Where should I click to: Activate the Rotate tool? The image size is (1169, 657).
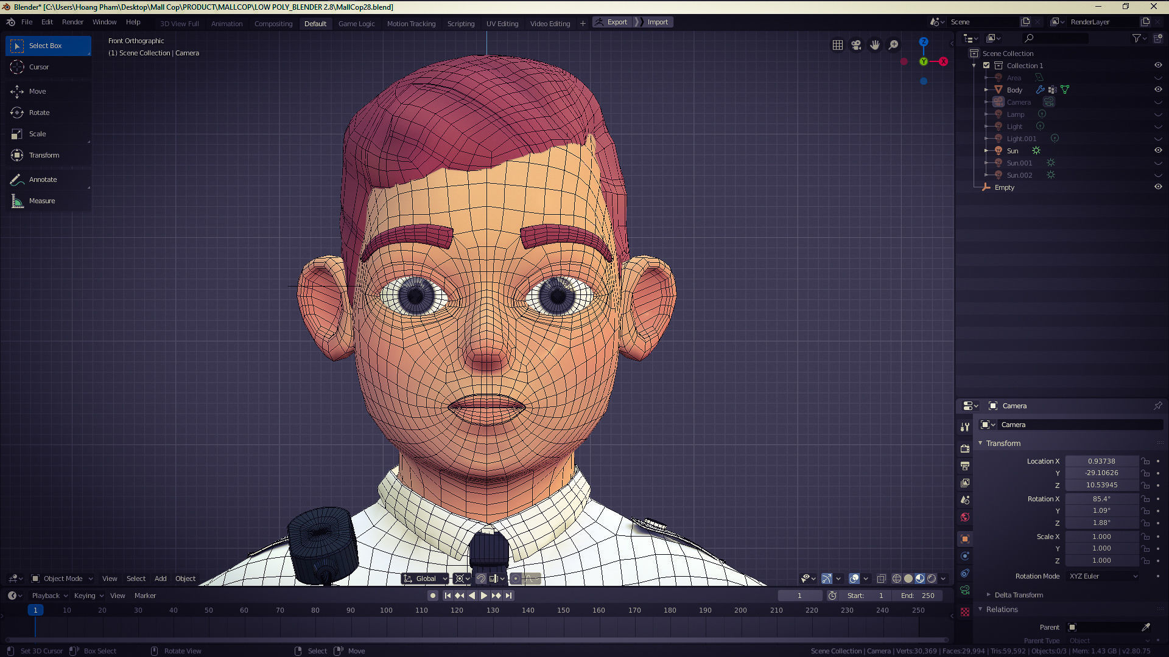click(x=39, y=113)
